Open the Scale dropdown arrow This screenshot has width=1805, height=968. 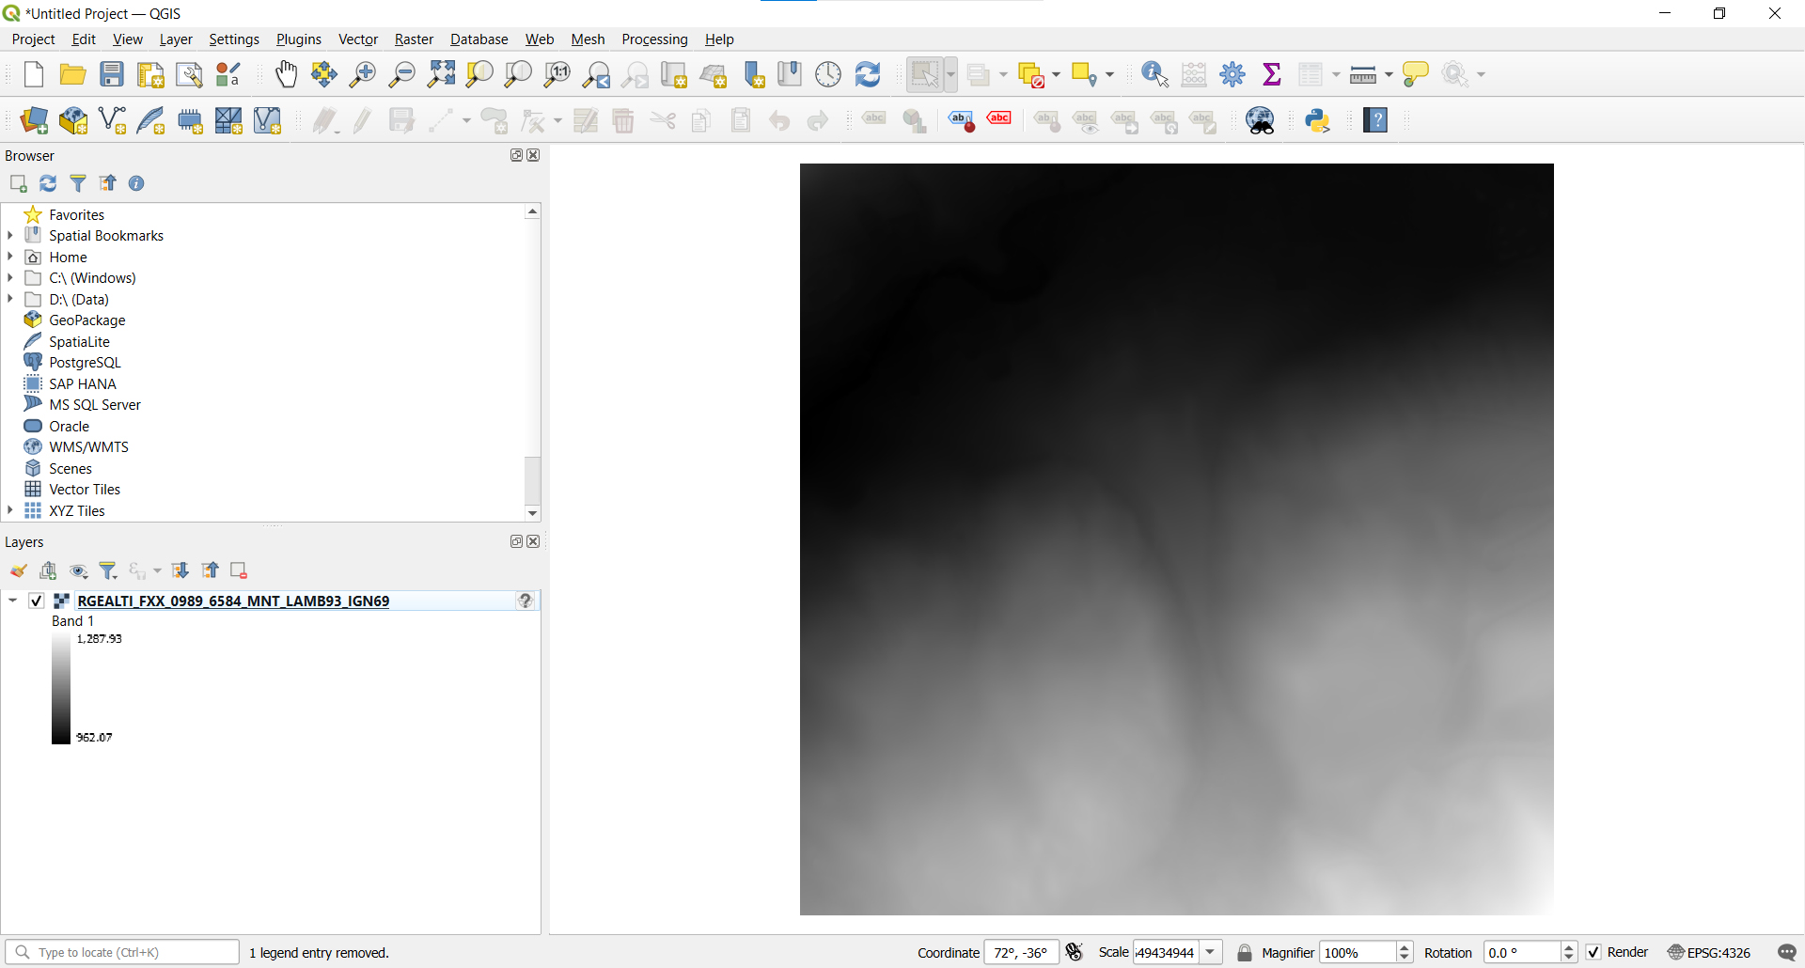tap(1211, 953)
